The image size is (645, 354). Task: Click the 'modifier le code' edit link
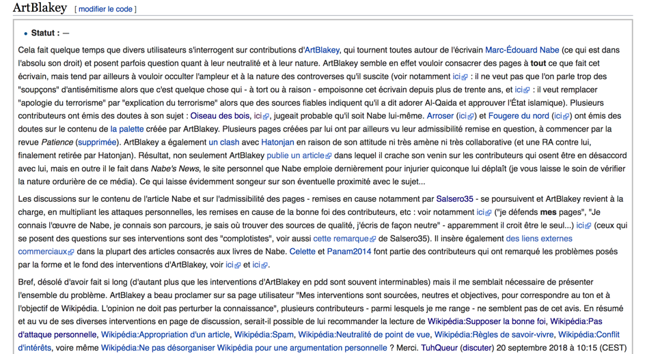(x=105, y=9)
